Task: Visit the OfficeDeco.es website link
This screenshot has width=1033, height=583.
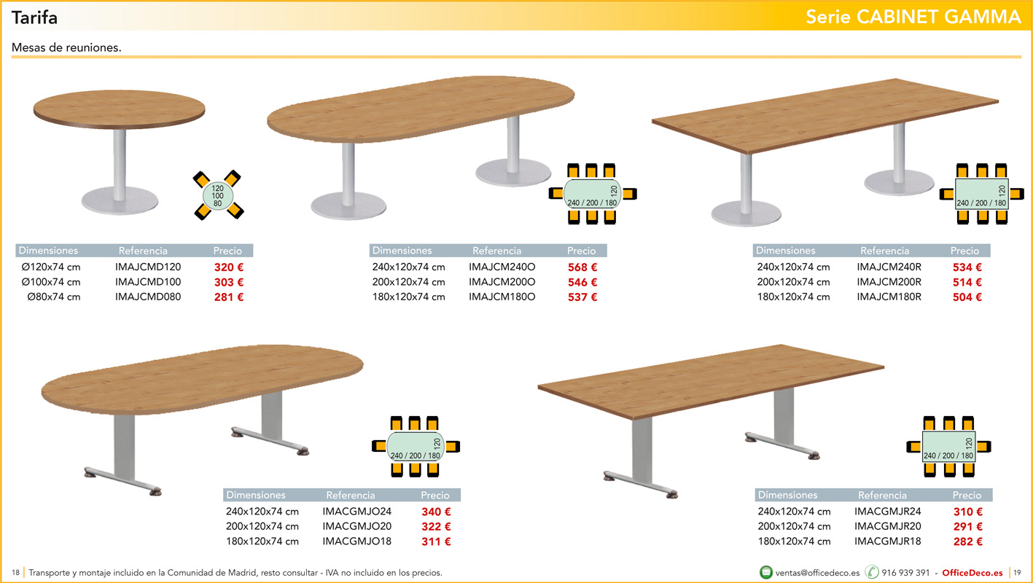Action: click(972, 573)
